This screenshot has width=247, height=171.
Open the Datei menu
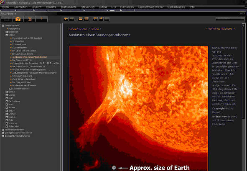coord(5,7)
